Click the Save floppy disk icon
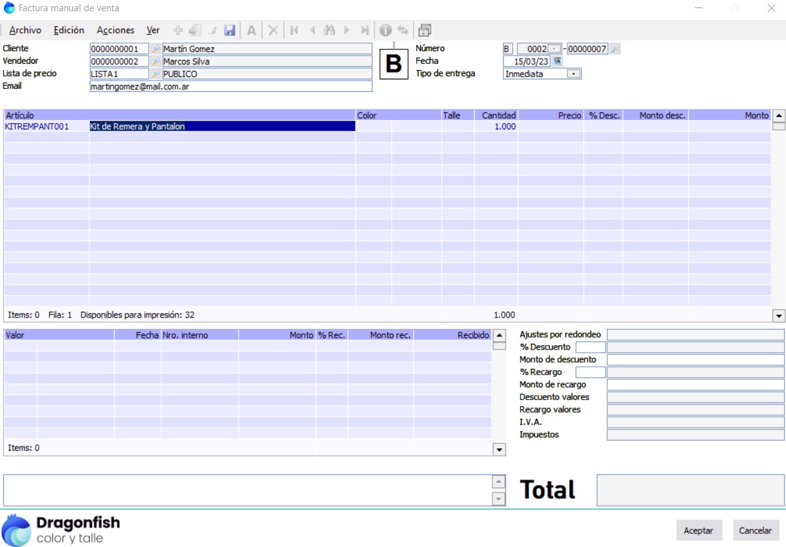This screenshot has height=547, width=786. 229,30
